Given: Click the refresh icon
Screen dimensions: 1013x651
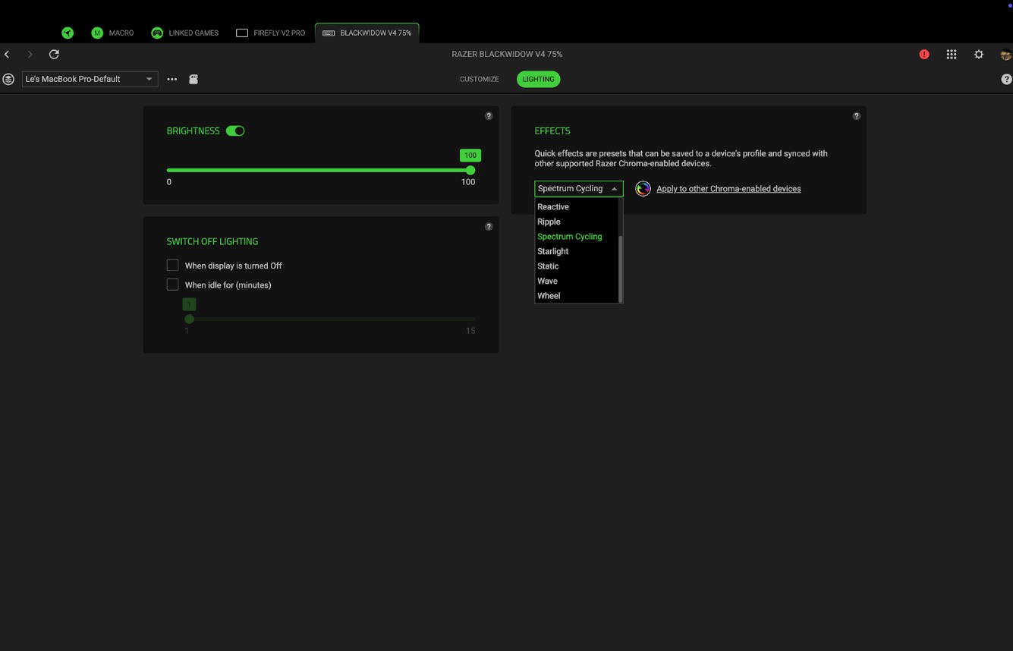Looking at the screenshot, I should (54, 55).
